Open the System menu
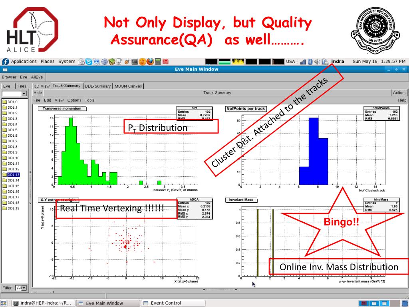 click(67, 62)
